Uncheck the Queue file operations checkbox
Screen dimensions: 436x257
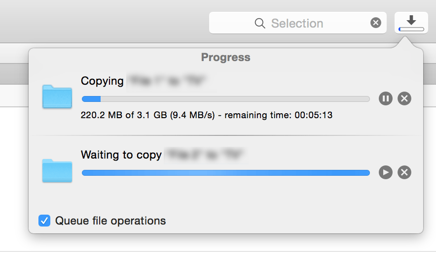(44, 221)
